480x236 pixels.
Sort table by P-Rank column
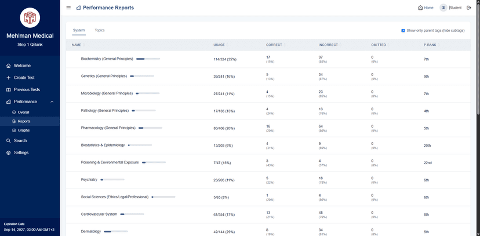[432, 45]
